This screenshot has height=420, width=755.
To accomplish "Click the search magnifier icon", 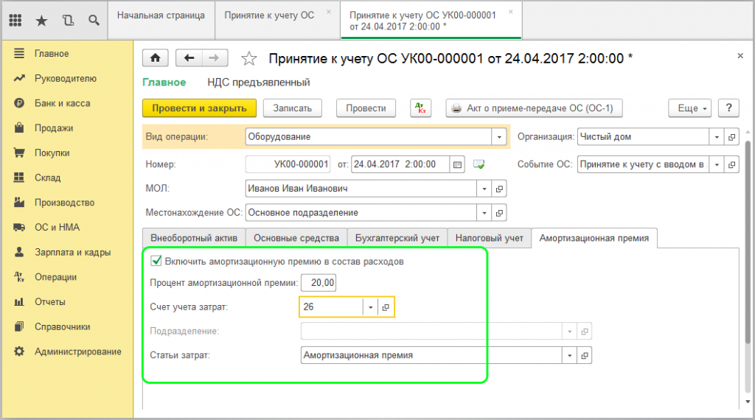I will tap(94, 21).
